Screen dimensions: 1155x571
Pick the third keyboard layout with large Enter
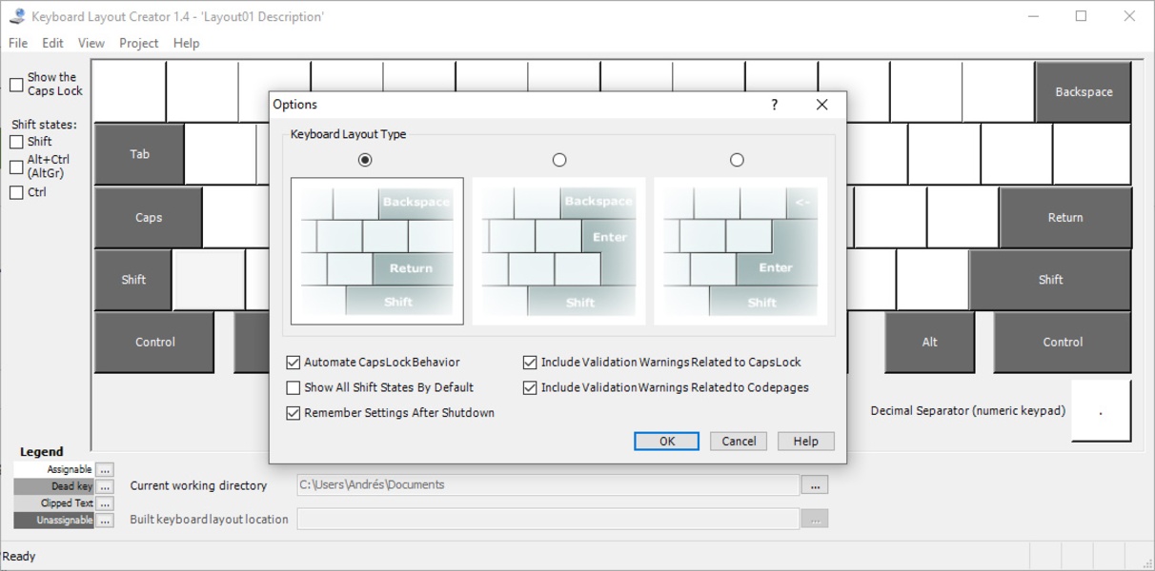pyautogui.click(x=740, y=251)
